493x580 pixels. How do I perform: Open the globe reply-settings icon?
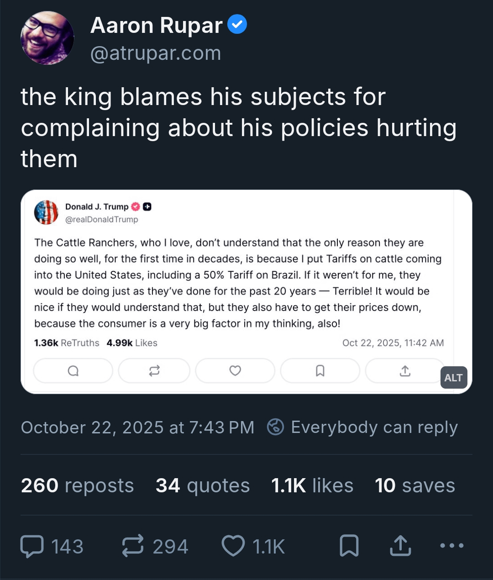(275, 427)
